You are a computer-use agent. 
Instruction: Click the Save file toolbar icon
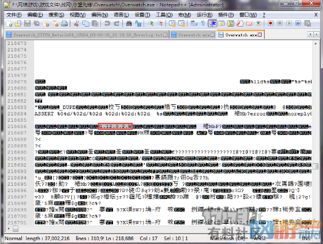pyautogui.click(x=28, y=24)
